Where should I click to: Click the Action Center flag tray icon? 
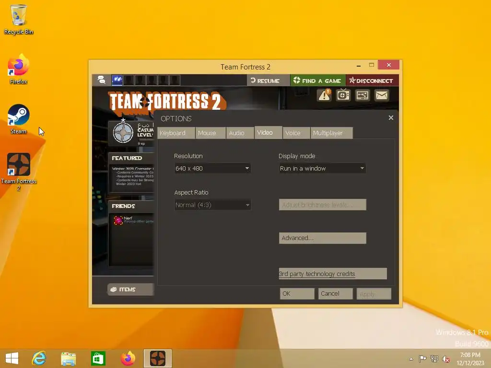(x=422, y=358)
